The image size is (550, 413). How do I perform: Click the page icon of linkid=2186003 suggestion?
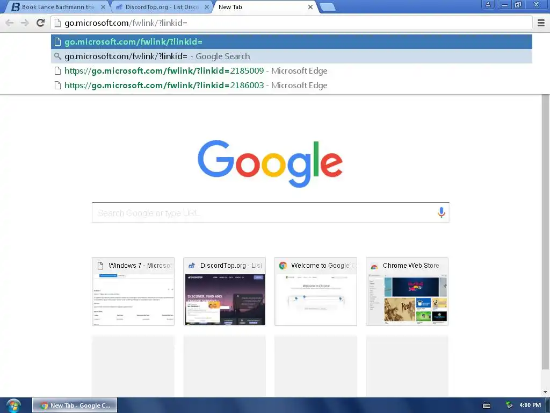(57, 86)
